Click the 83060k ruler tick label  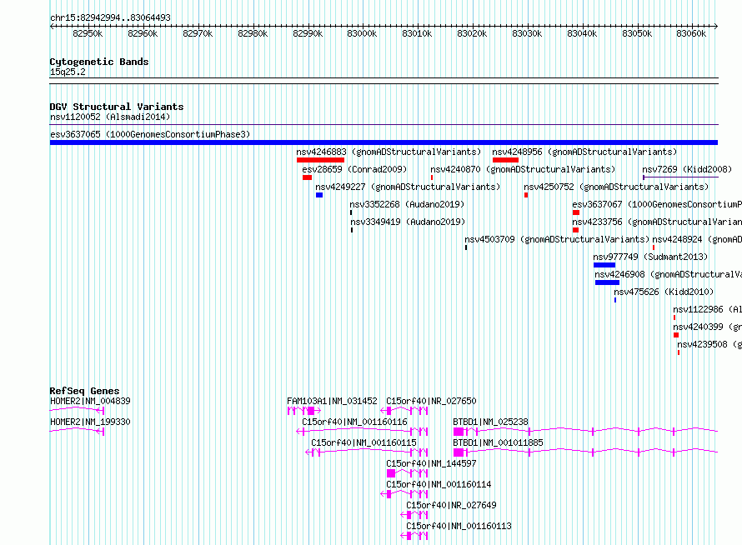pos(691,33)
